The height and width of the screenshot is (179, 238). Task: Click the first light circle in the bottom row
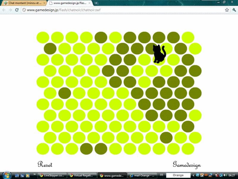43,149
